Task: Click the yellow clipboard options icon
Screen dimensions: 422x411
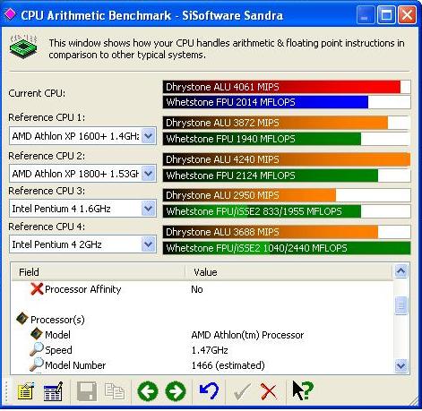Action: click(26, 391)
